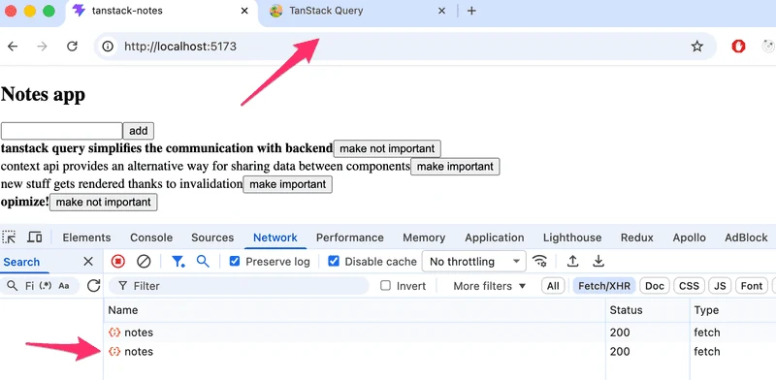Viewport: 776px width, 380px height.
Task: Close the tanstack-notes tab
Action: [244, 11]
